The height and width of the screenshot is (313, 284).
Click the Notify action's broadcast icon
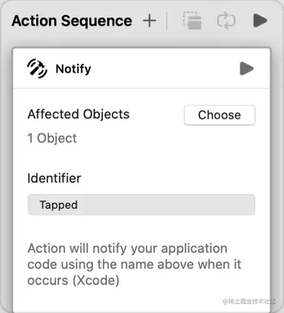click(37, 69)
